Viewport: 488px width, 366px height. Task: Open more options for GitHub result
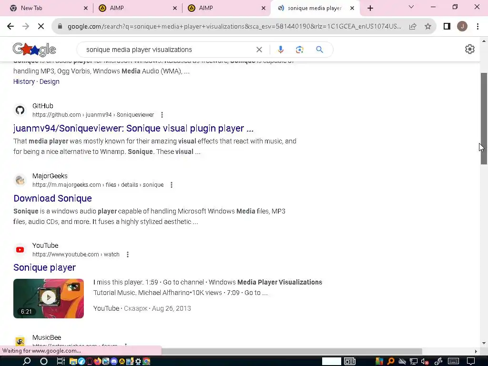click(x=162, y=115)
